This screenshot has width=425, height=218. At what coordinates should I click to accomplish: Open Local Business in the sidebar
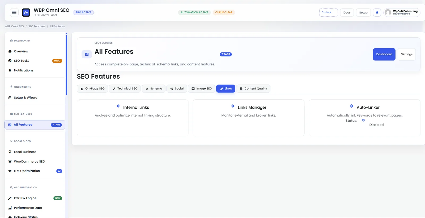[35, 152]
